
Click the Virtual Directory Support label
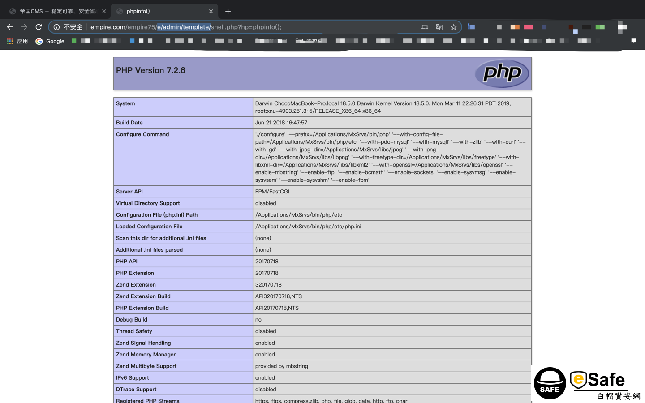[148, 203]
